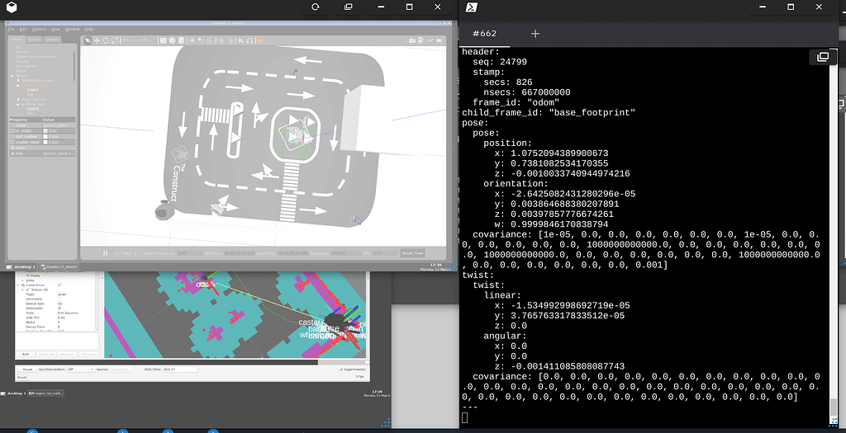This screenshot has height=433, width=846.
Task: Click the Undo arrow in Gazebo toolbar
Action: point(126,40)
